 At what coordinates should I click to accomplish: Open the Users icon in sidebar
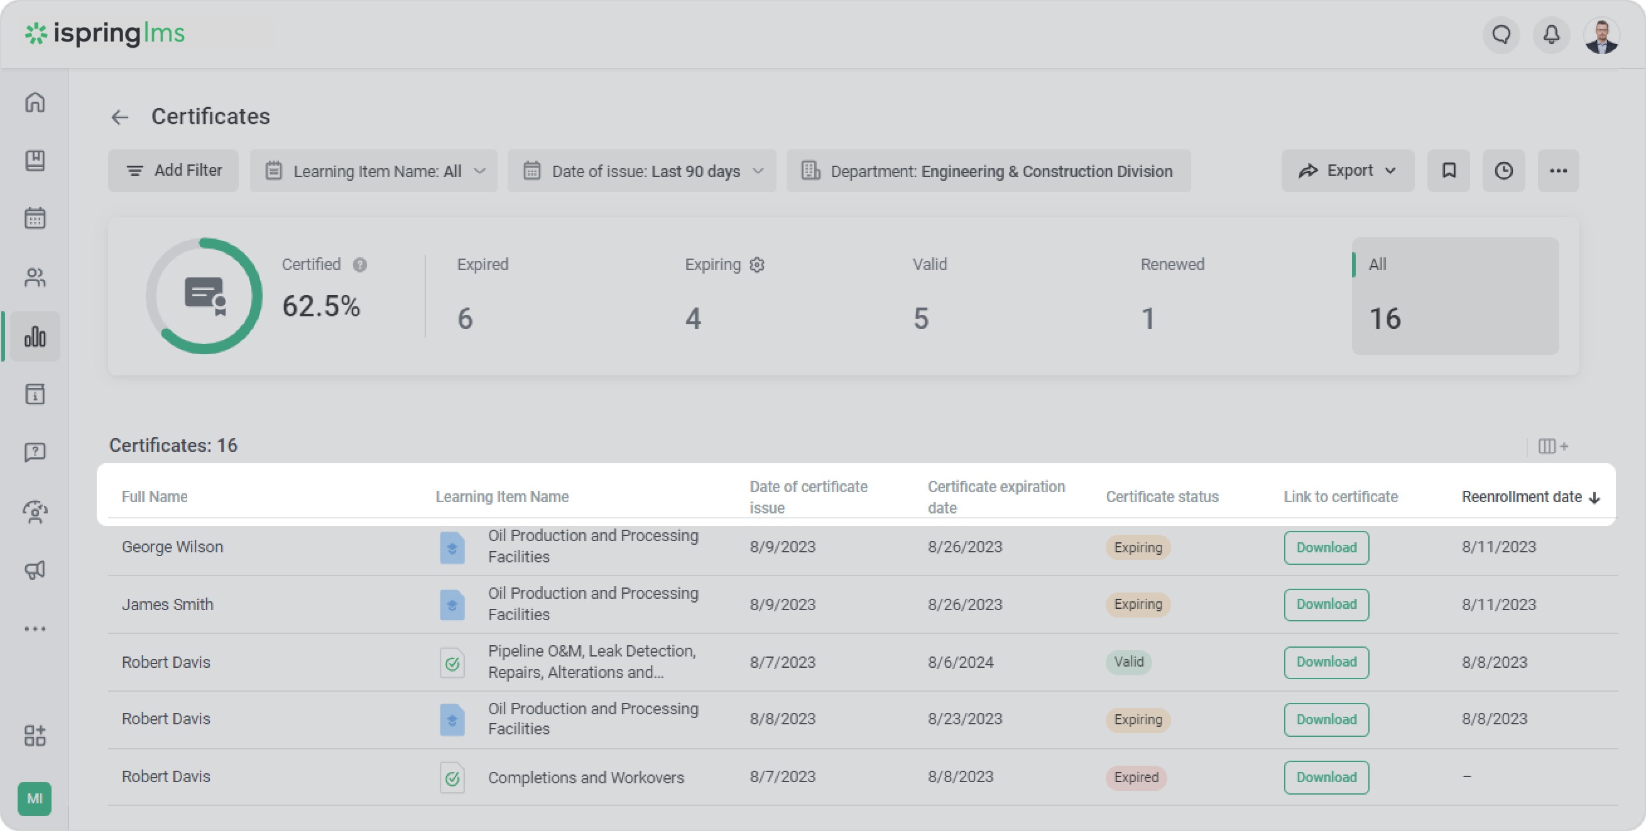click(x=35, y=277)
